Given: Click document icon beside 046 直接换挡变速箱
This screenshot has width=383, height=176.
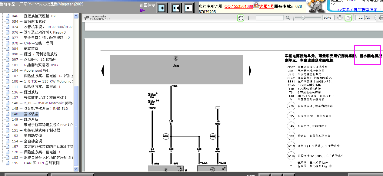Looking at the screenshot, I should (x=8, y=16).
